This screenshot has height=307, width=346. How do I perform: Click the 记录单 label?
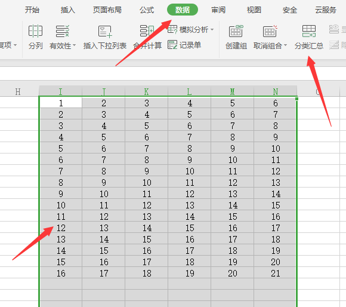[190, 45]
